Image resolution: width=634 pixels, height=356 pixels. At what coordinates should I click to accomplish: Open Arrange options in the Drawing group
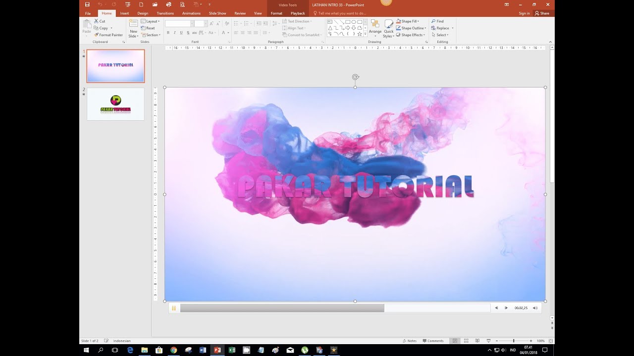tap(375, 28)
